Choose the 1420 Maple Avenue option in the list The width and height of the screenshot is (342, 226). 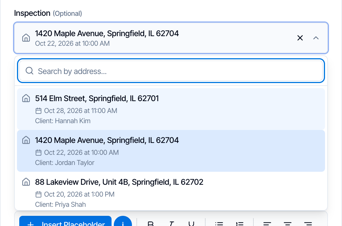coord(171,151)
